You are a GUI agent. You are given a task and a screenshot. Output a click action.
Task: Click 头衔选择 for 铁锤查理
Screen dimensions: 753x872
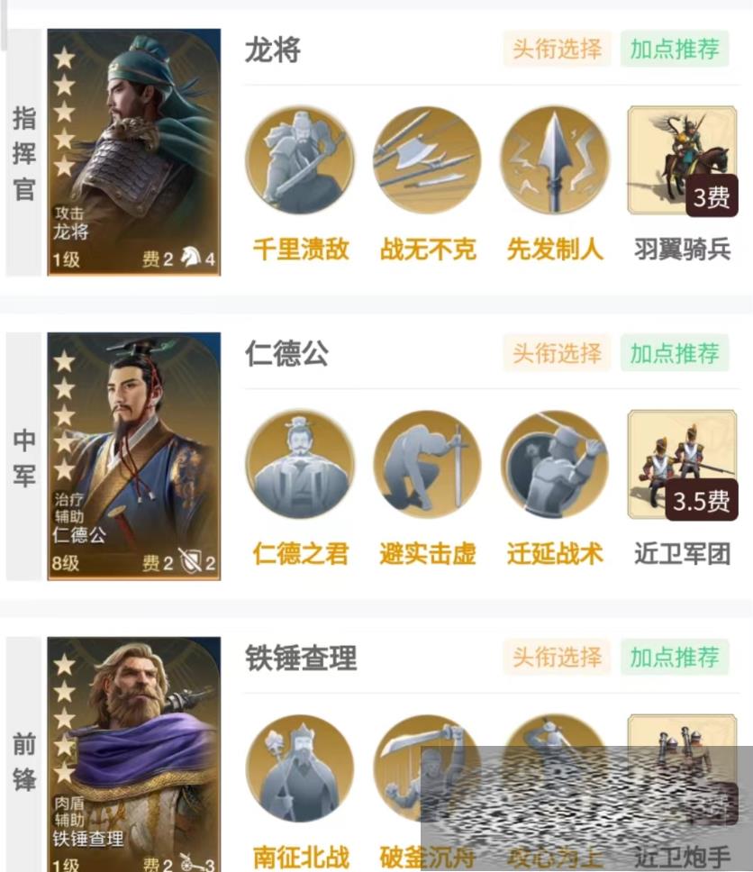click(557, 657)
